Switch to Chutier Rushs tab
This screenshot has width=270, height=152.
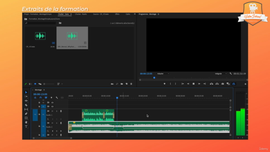(81, 14)
